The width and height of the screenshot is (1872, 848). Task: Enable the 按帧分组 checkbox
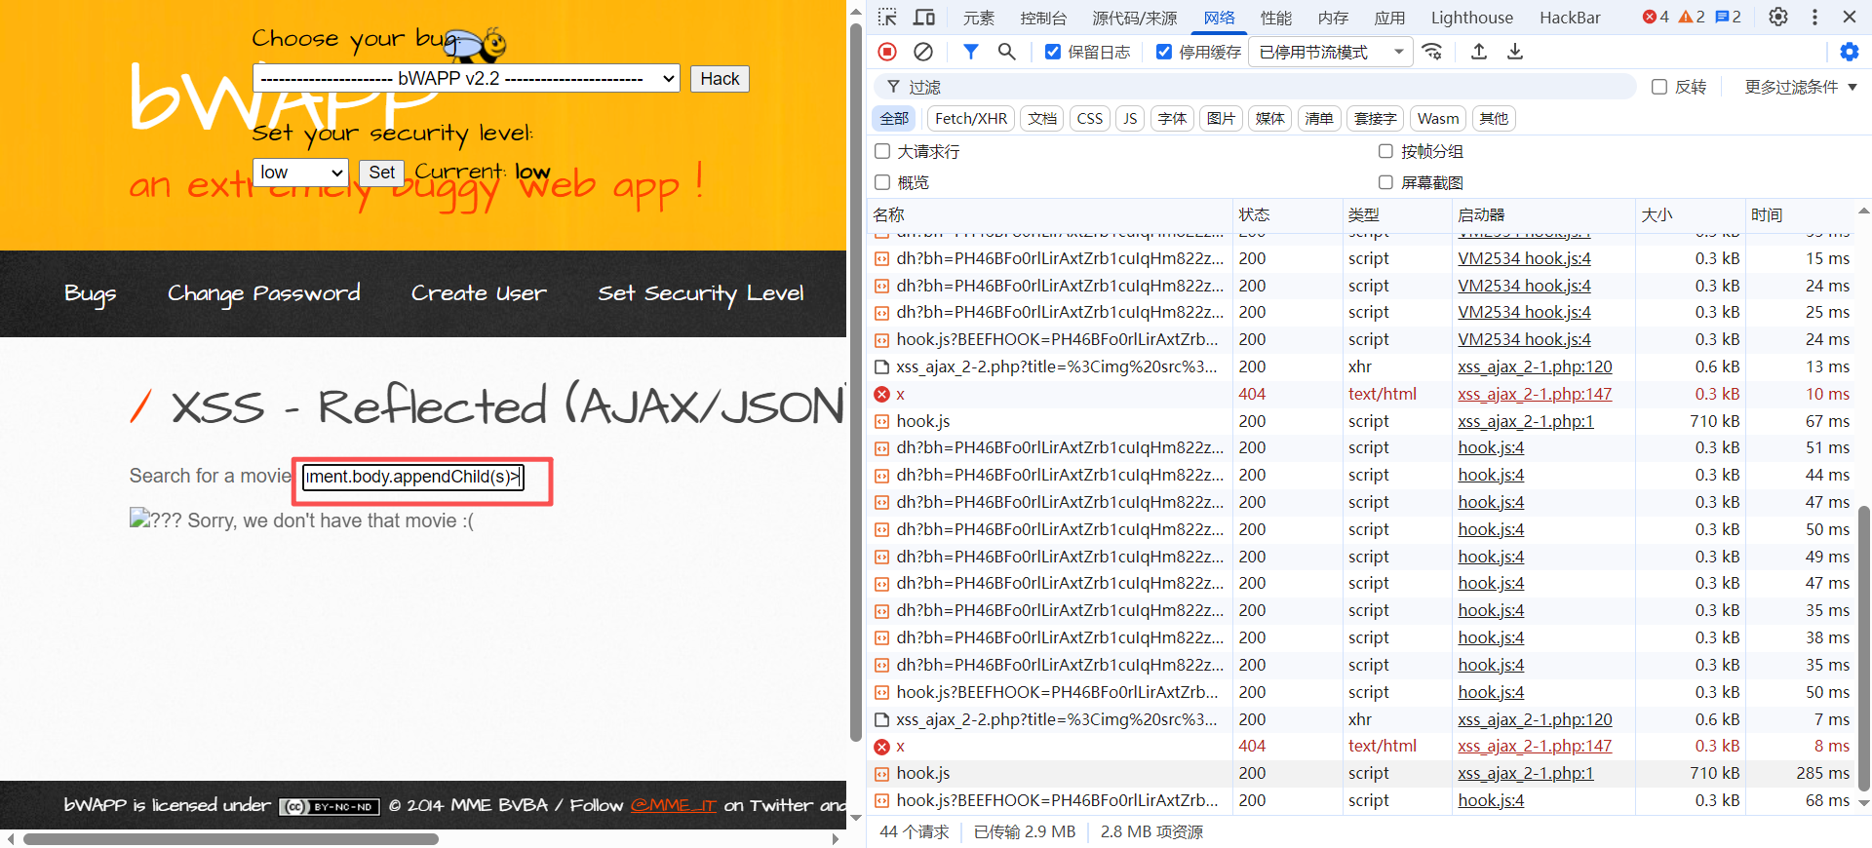(x=1385, y=151)
